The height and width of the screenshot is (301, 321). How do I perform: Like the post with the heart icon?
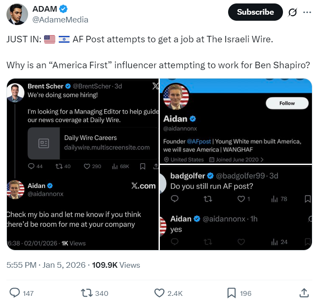tap(160, 293)
